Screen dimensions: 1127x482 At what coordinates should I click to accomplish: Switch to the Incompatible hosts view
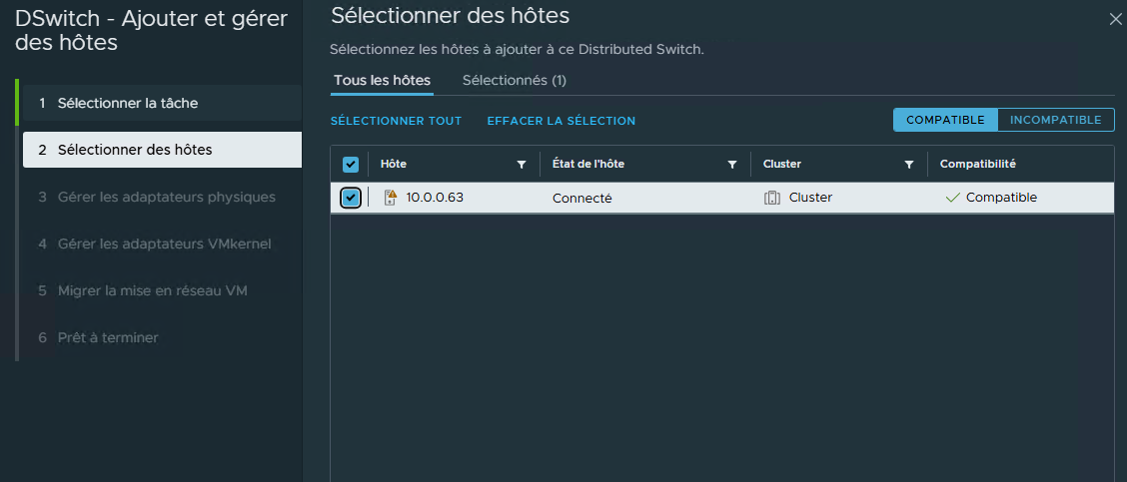pos(1056,120)
